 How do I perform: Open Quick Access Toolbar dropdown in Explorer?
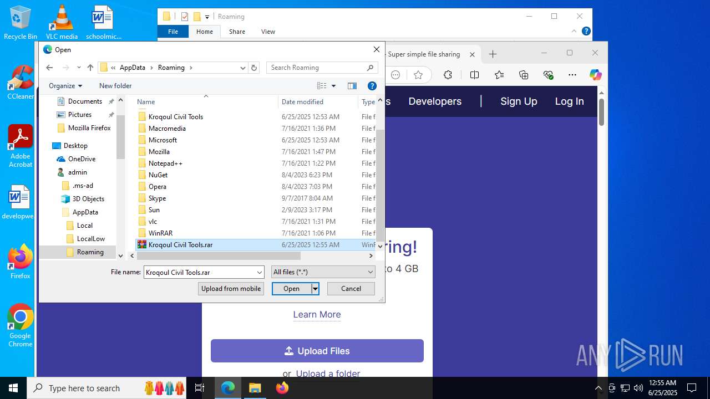207,17
